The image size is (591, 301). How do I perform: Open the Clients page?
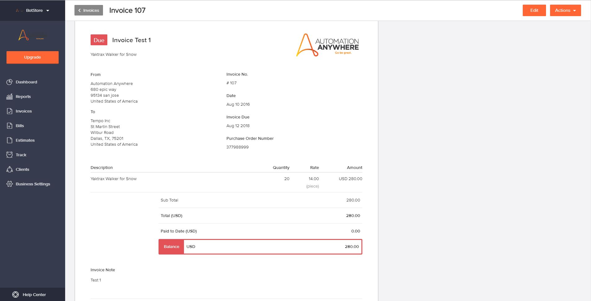[22, 170]
